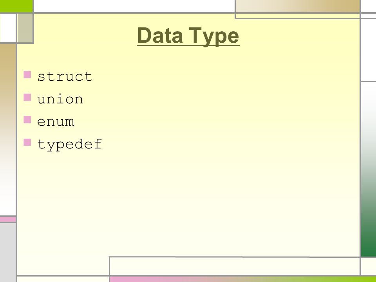Click the pink bullet beside typedef
376x282 pixels.
tap(27, 142)
